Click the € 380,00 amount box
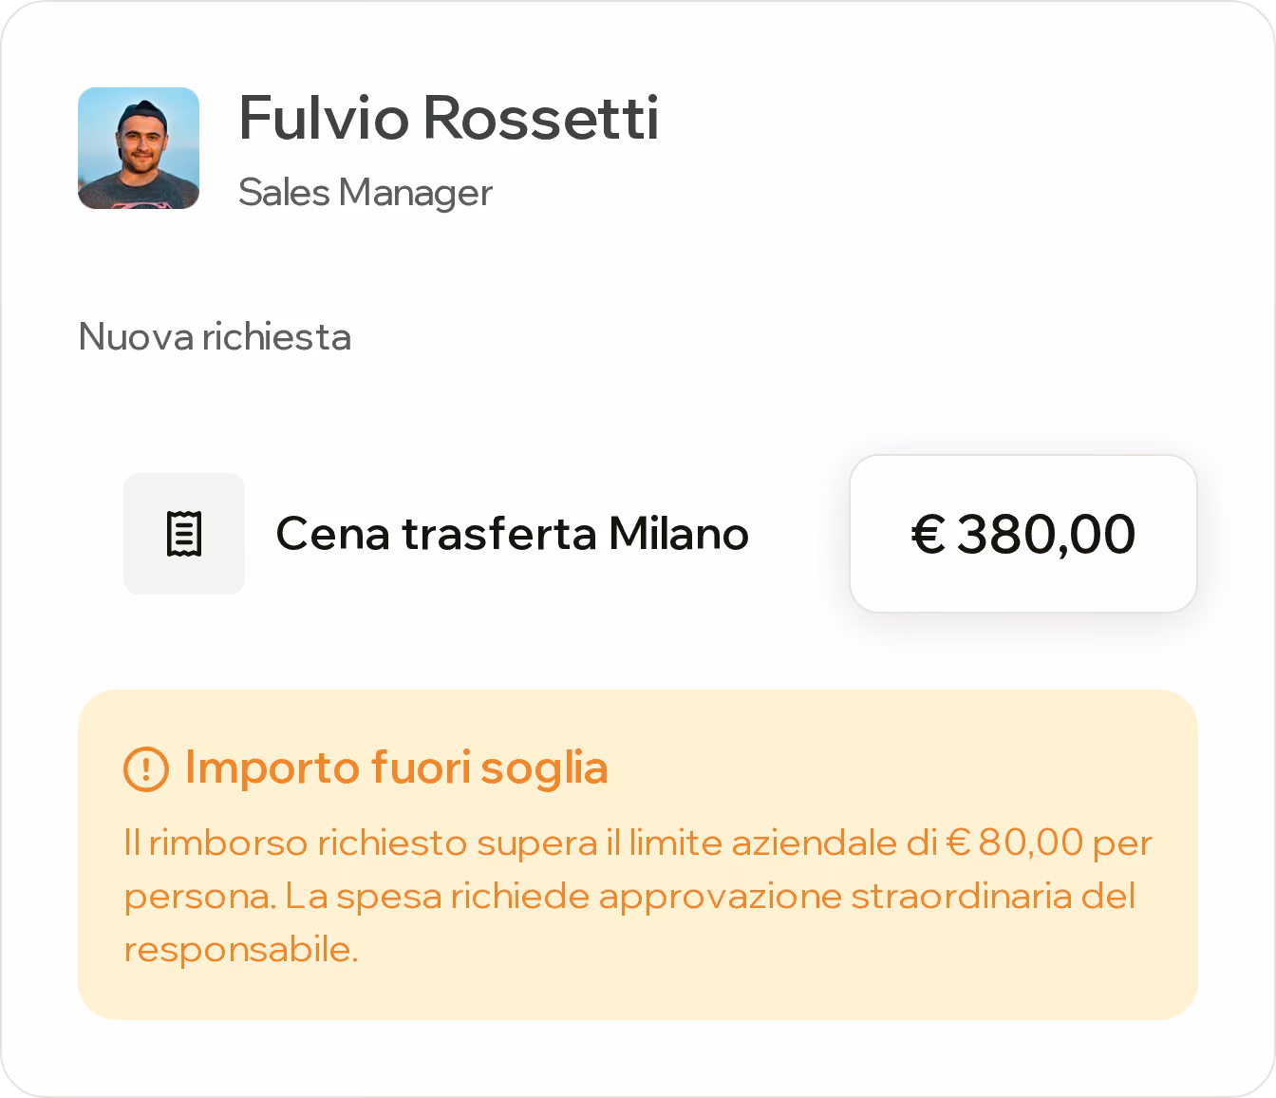Screen dimensions: 1276x1098 (x=1023, y=534)
